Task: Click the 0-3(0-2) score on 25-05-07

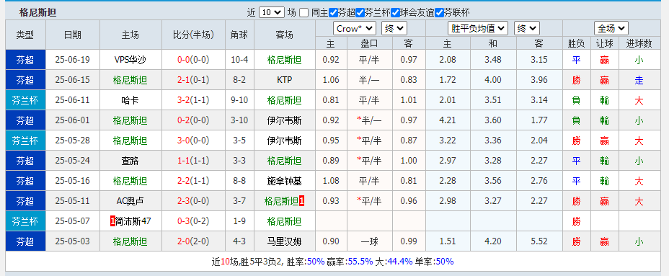Action: coord(193,221)
